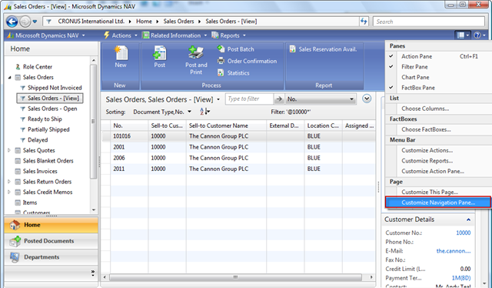Click the navigation pane scroll down arrow
The height and width of the screenshot is (288, 492).
[x=94, y=209]
